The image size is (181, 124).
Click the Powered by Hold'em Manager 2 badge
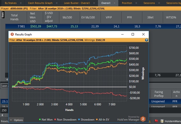(131, 119)
